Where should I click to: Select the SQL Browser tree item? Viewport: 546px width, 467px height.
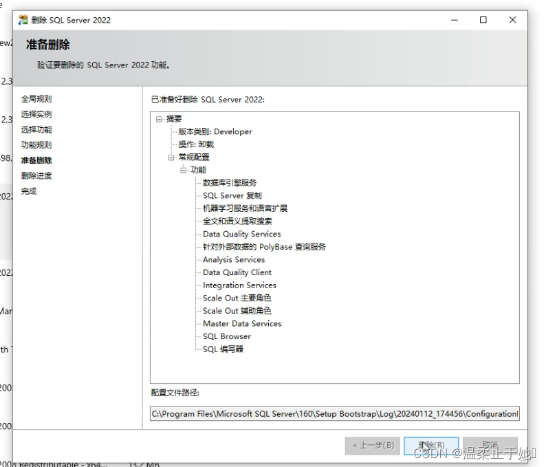coord(227,336)
